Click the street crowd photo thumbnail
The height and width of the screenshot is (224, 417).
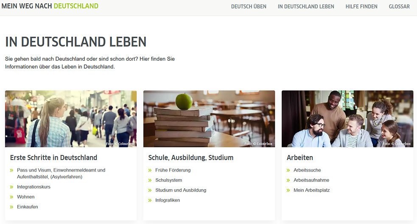71,119
